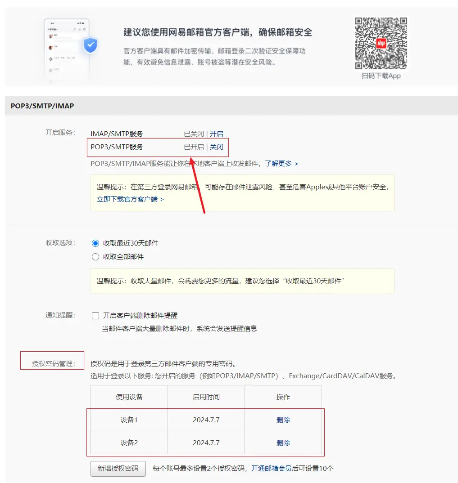This screenshot has height=483, width=458.
Task: Select 收取最近30天邮件 radio button
Action: pos(95,243)
